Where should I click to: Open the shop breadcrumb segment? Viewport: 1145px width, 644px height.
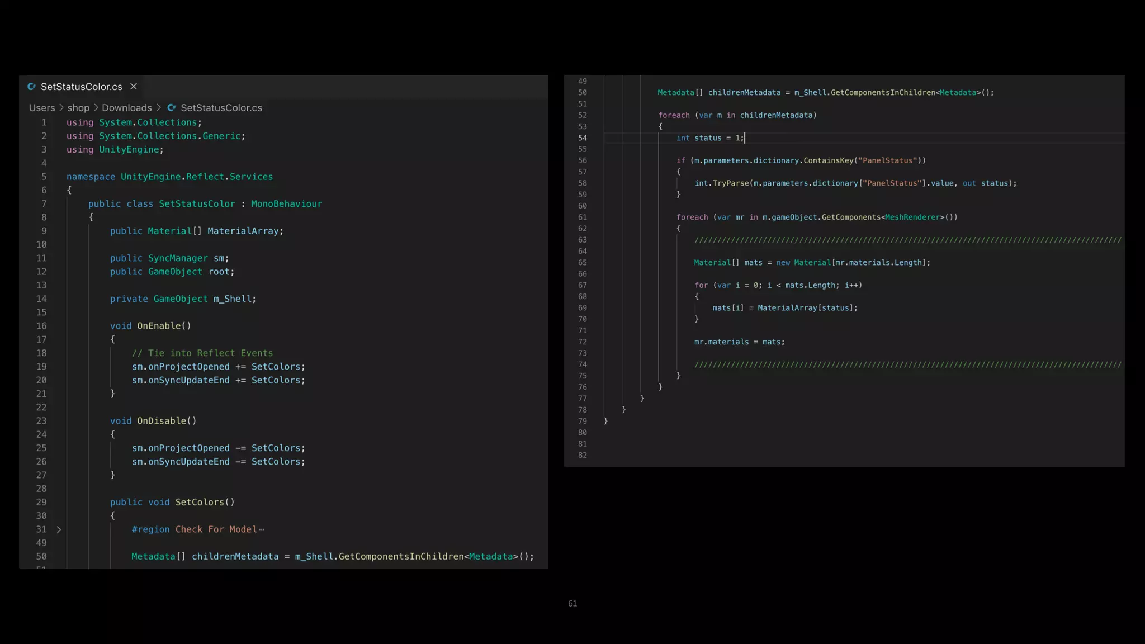pos(78,108)
